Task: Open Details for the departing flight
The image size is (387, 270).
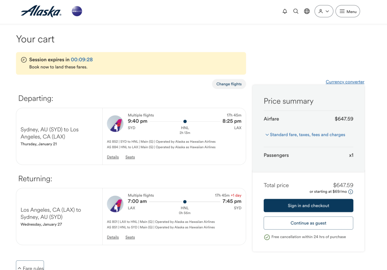Action: pos(113,157)
